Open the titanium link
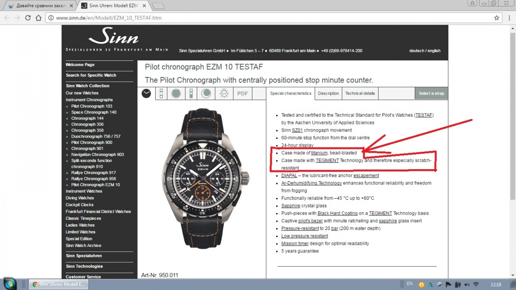 [319, 153]
